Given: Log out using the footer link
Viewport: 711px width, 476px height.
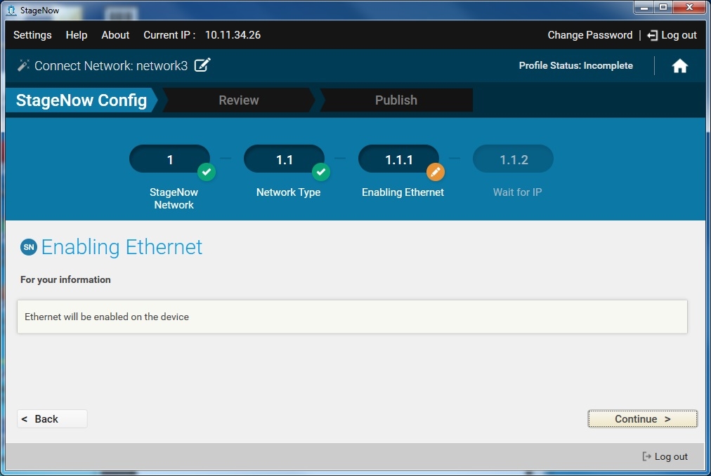Looking at the screenshot, I should pos(665,456).
